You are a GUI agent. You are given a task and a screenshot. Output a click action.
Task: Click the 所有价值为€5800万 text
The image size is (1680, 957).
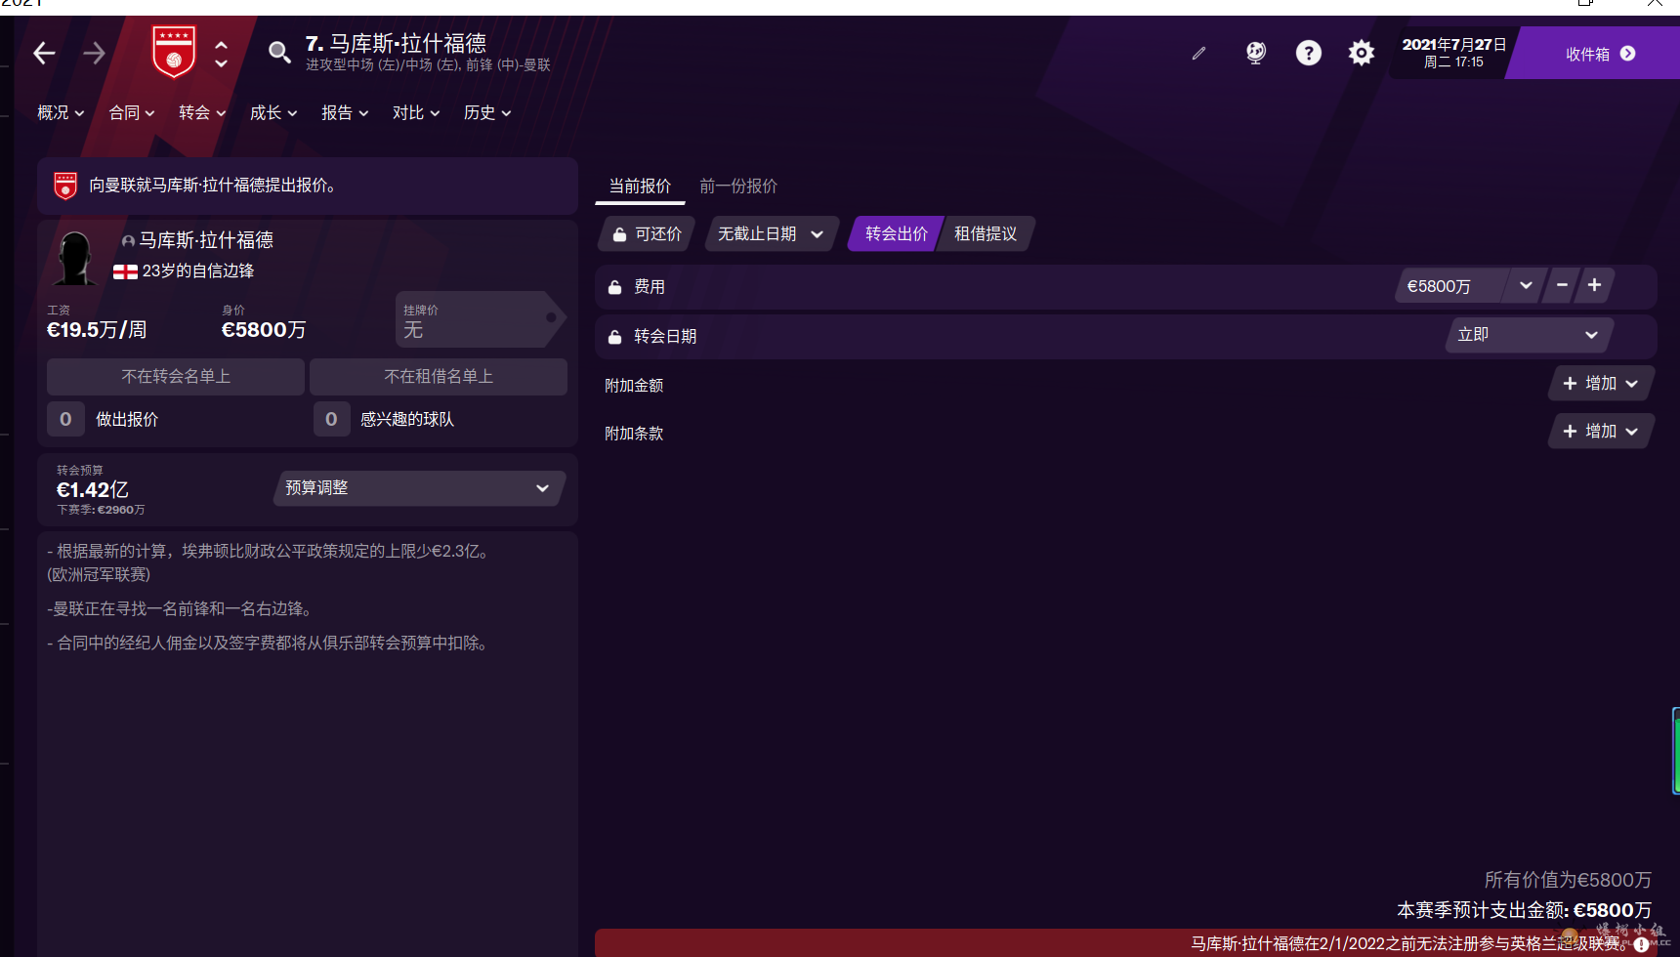pyautogui.click(x=1568, y=880)
